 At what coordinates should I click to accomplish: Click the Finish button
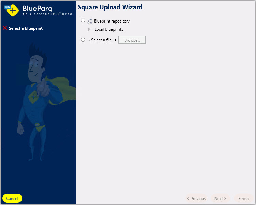point(243,198)
